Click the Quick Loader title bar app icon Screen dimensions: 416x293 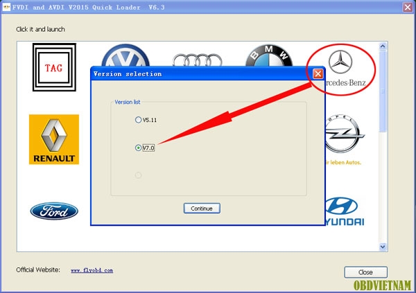tap(6, 6)
